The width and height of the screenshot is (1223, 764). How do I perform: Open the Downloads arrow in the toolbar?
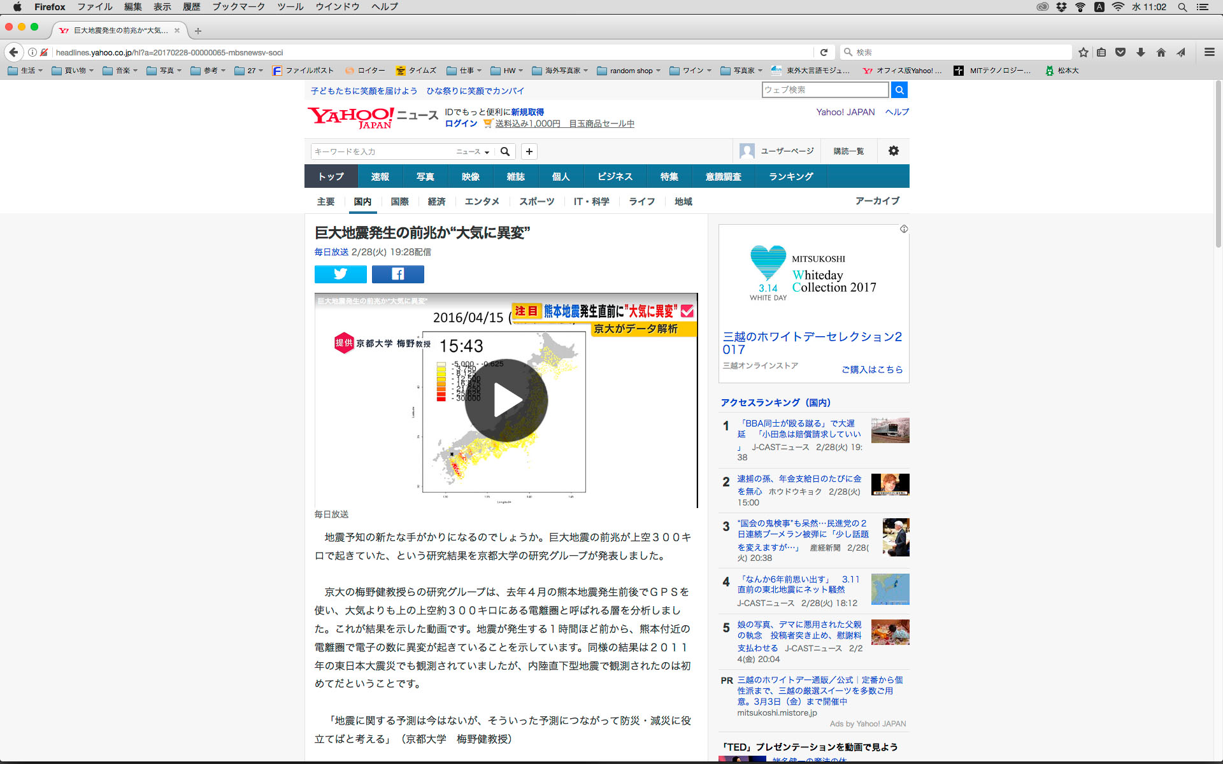(1141, 52)
